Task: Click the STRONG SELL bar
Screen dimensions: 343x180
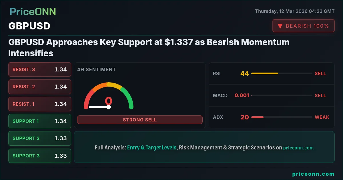Action: 140,120
